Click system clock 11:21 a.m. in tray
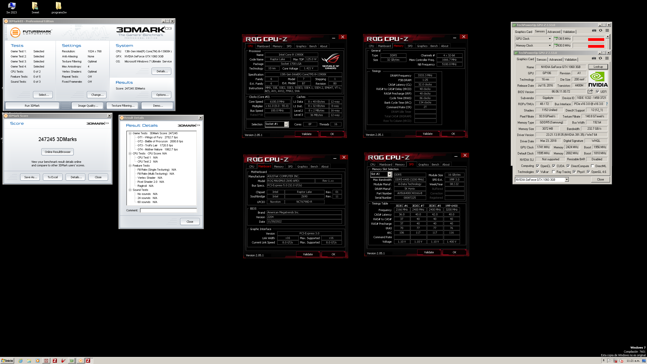Screen dimensions: 647x364 (x=633, y=361)
